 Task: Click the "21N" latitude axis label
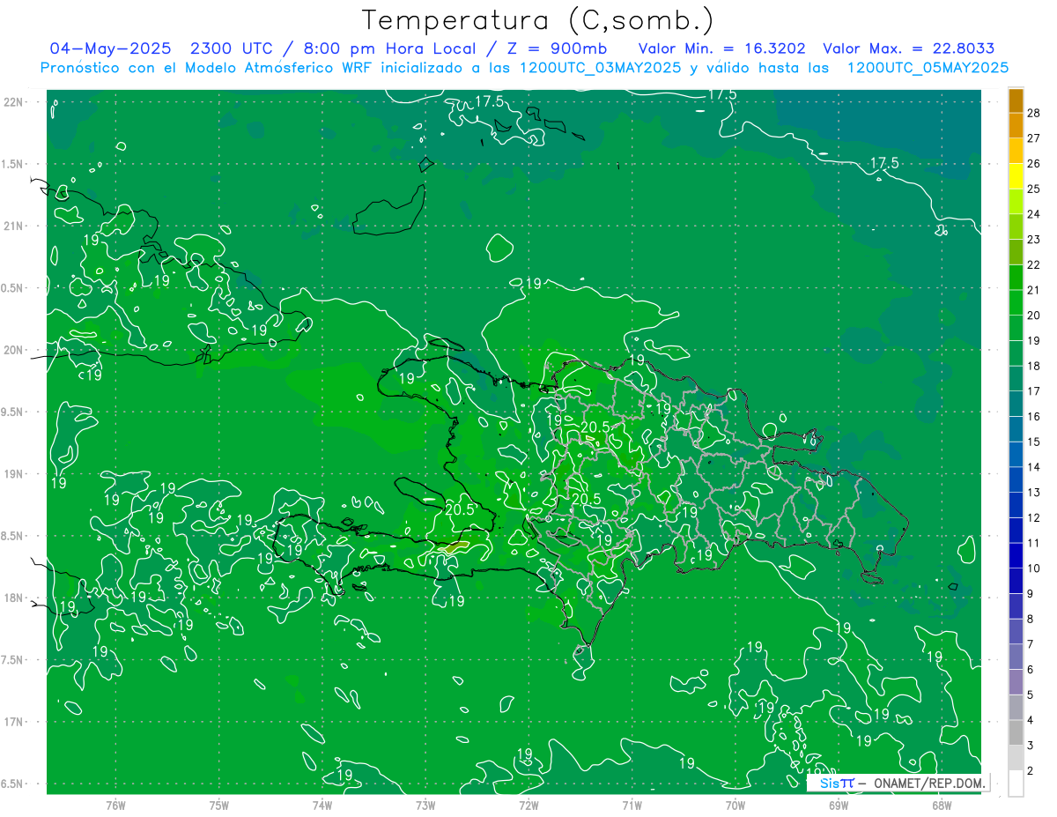click(13, 226)
